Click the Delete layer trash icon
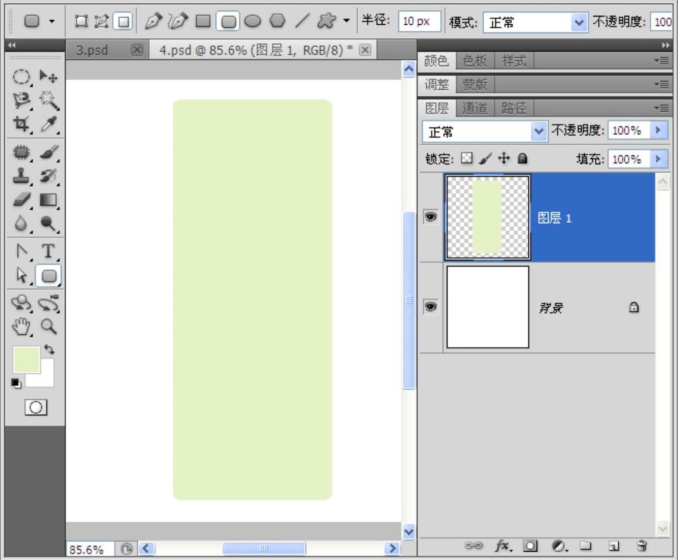678x560 pixels. click(x=641, y=546)
